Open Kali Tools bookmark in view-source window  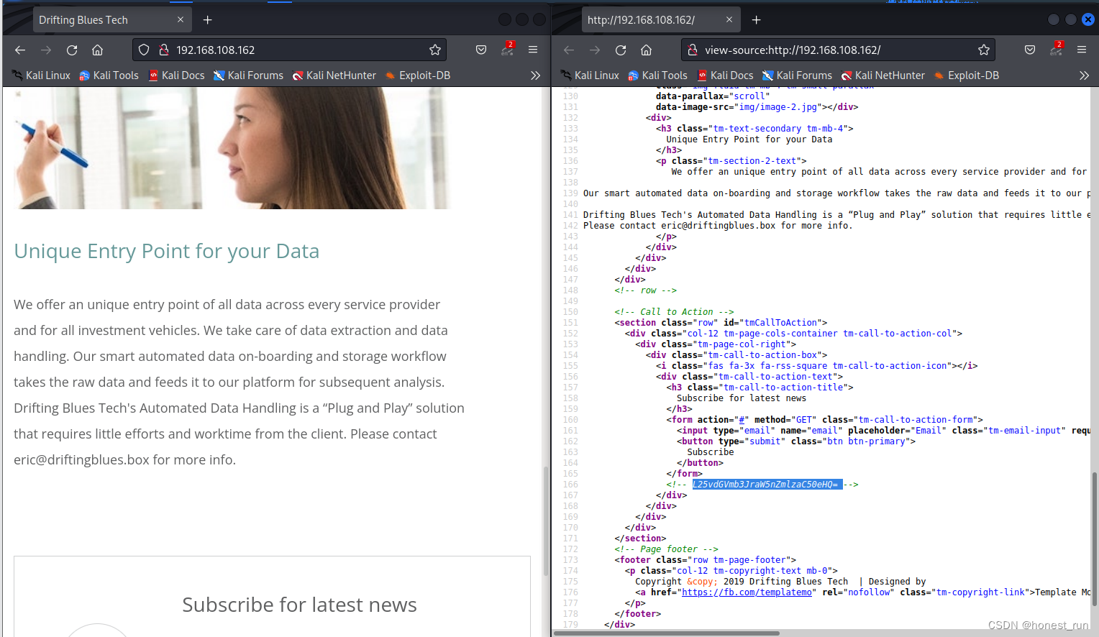click(x=657, y=75)
